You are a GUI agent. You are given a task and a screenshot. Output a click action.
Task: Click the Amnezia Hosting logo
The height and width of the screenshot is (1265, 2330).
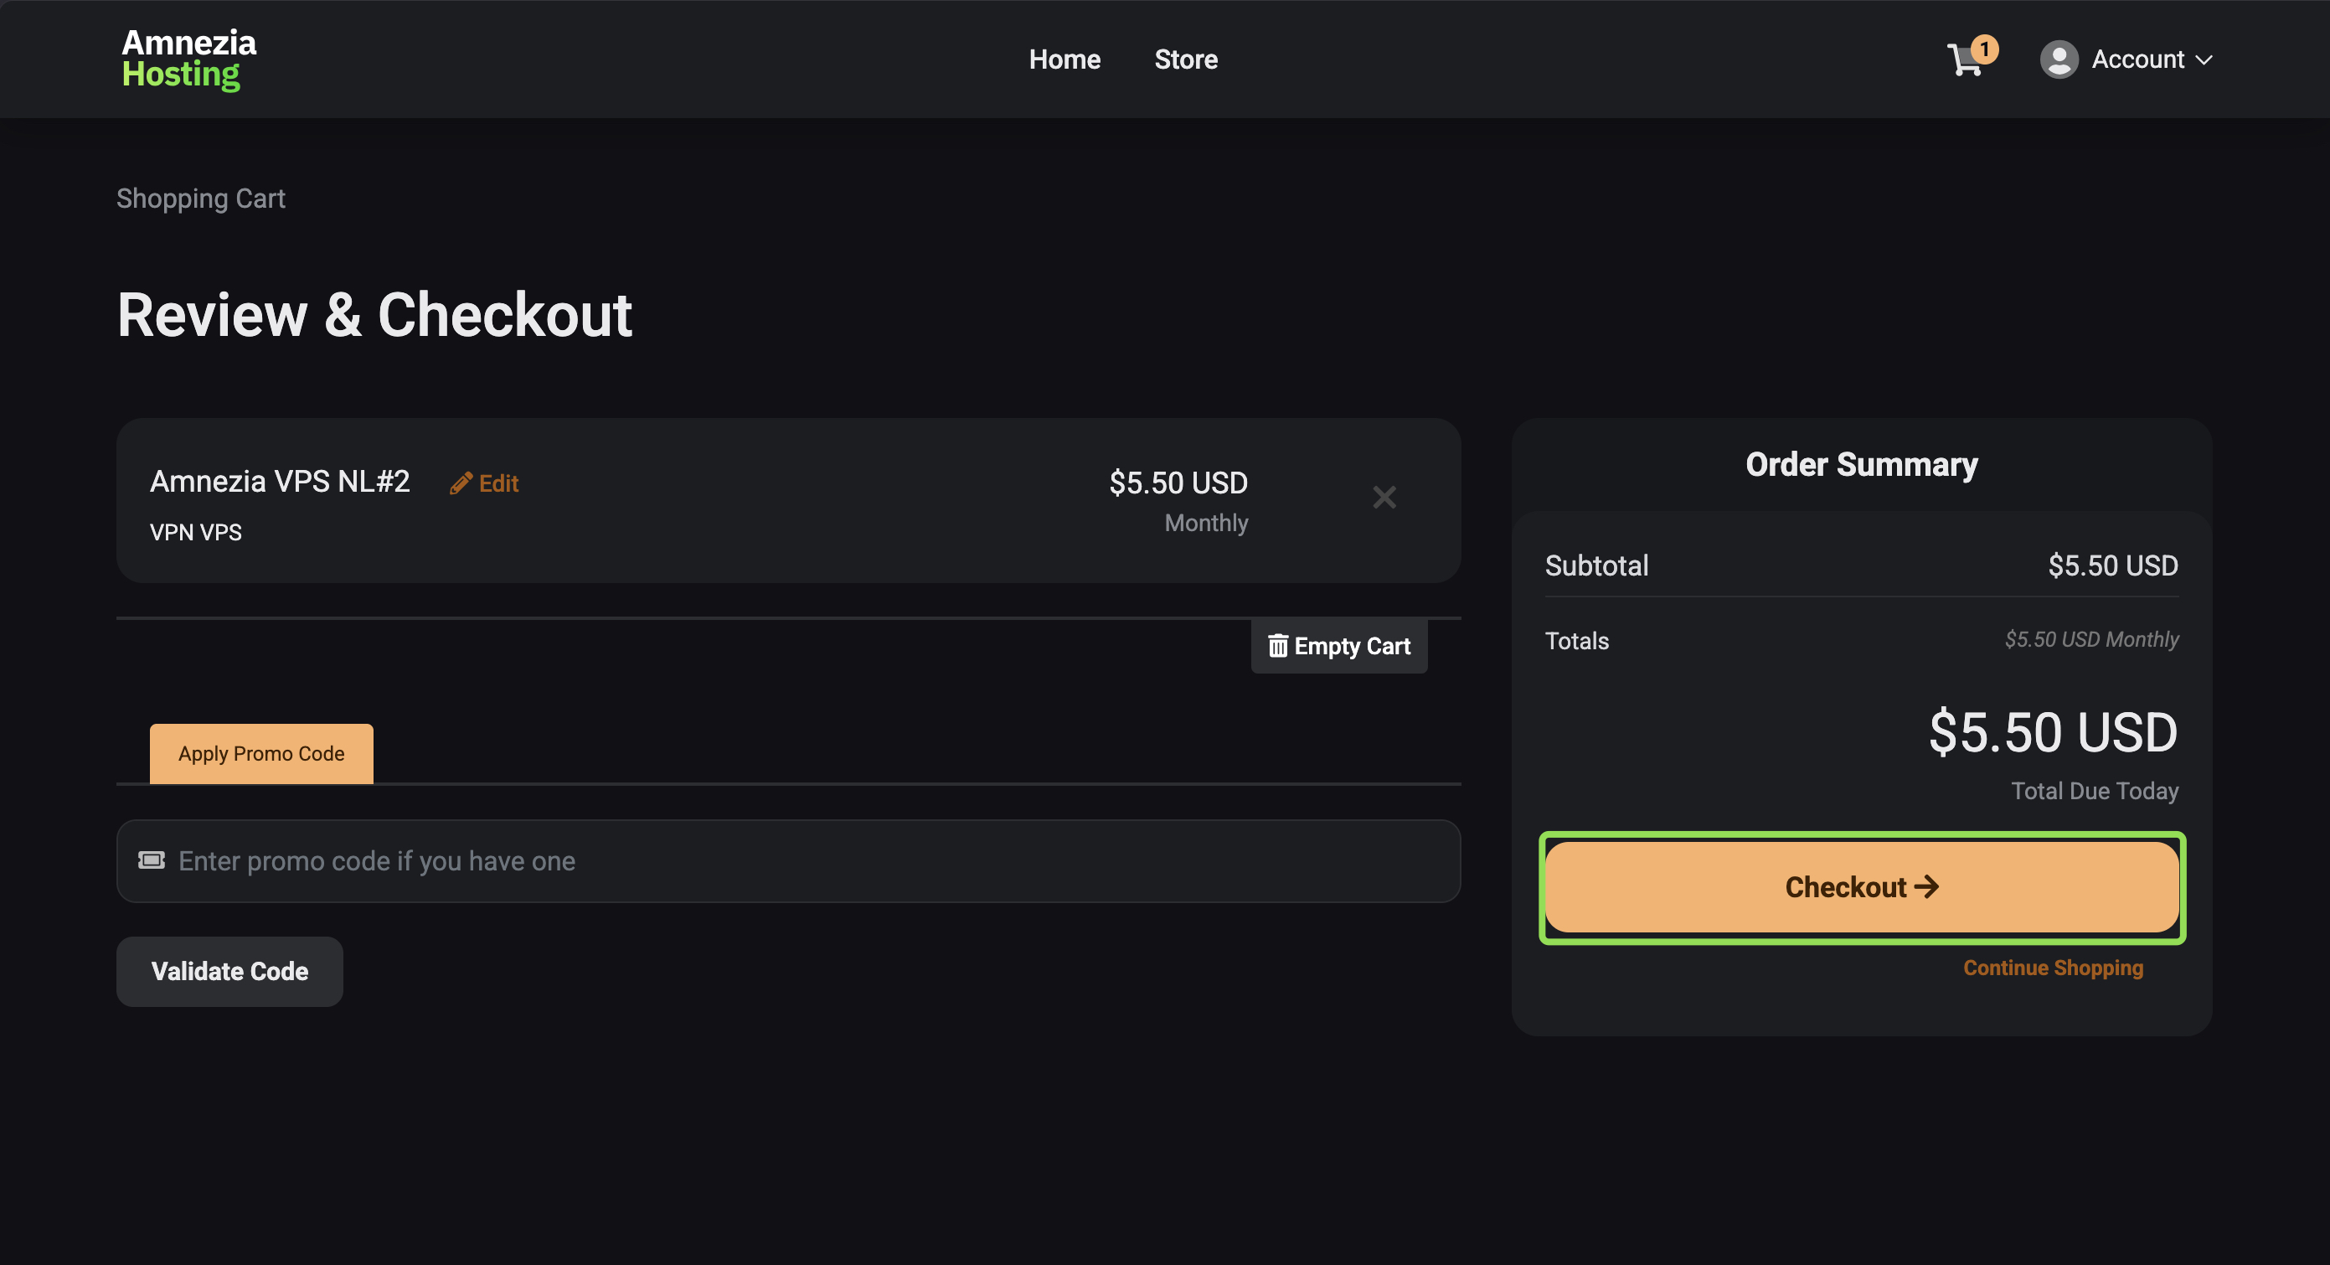point(189,59)
